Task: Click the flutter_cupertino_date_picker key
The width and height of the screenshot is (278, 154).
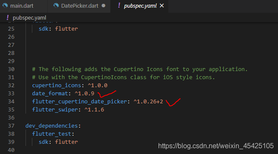Action: point(79,102)
